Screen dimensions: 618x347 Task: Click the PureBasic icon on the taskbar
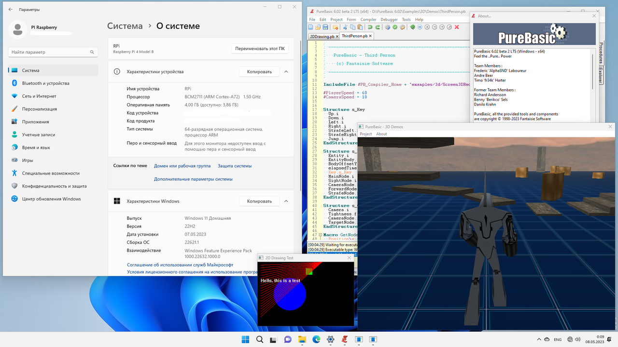[345, 339]
